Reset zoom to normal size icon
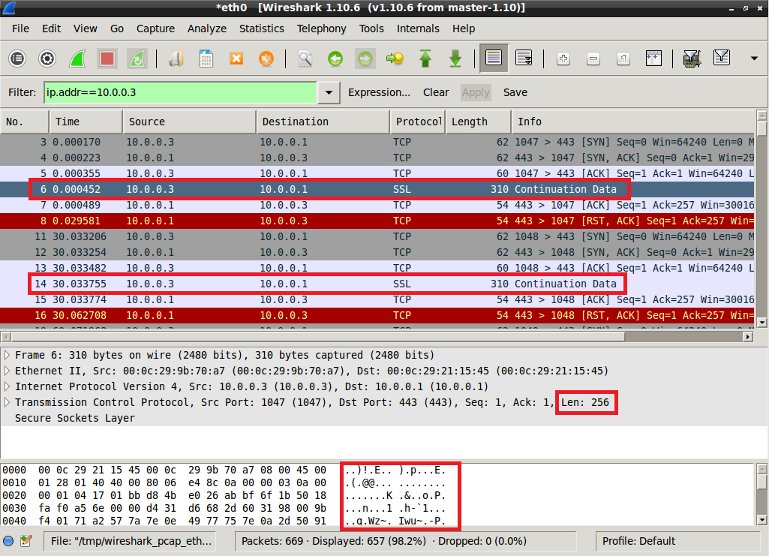The height and width of the screenshot is (556, 769). click(x=623, y=59)
